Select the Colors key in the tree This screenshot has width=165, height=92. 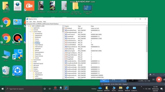37,39
